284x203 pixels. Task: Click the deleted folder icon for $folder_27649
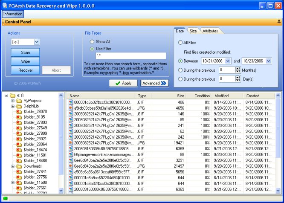pos(19,128)
